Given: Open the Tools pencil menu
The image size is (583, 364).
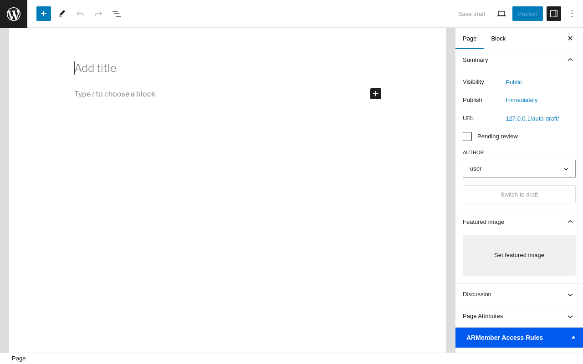Looking at the screenshot, I should click(62, 14).
